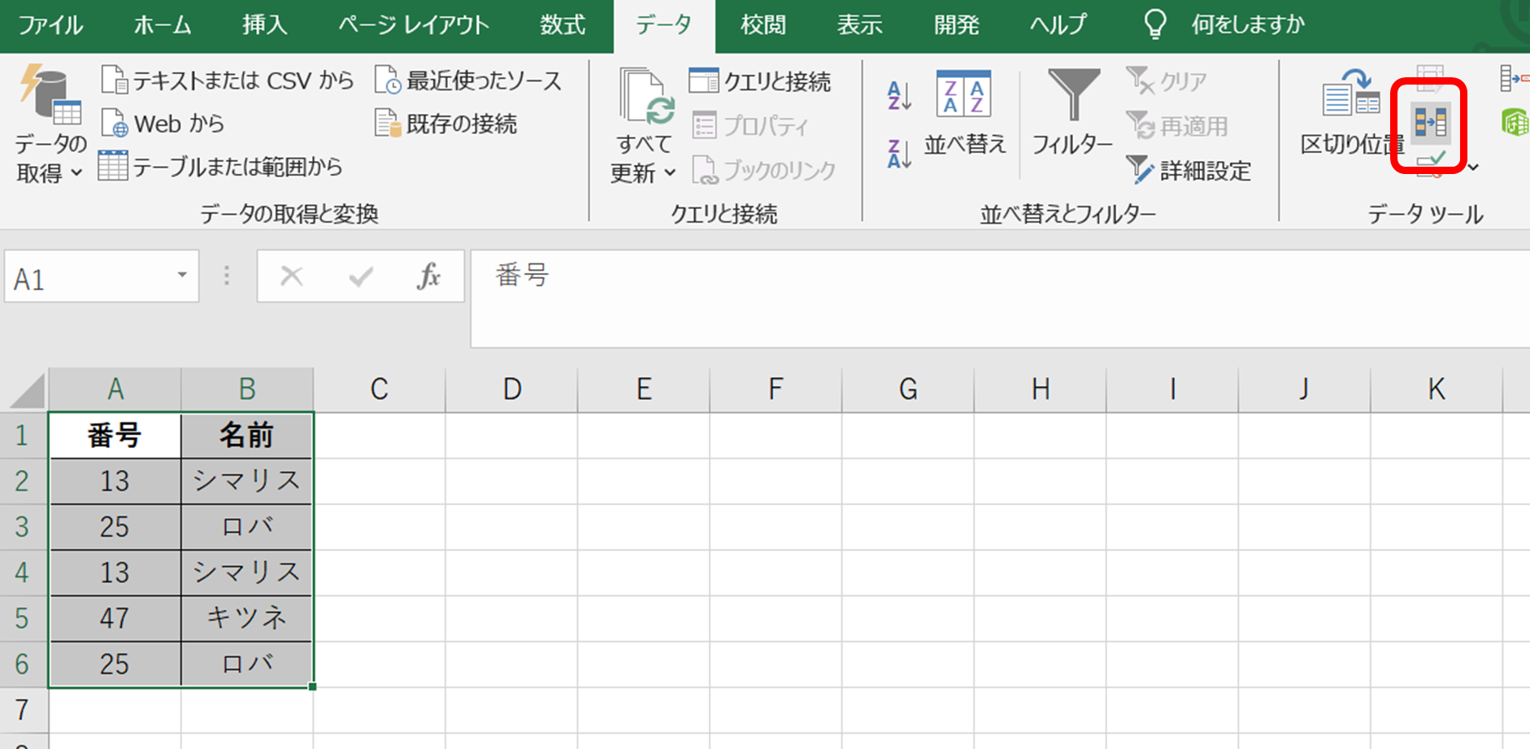Expand the すべて更新 dropdown arrow
1530x749 pixels.
(x=669, y=172)
